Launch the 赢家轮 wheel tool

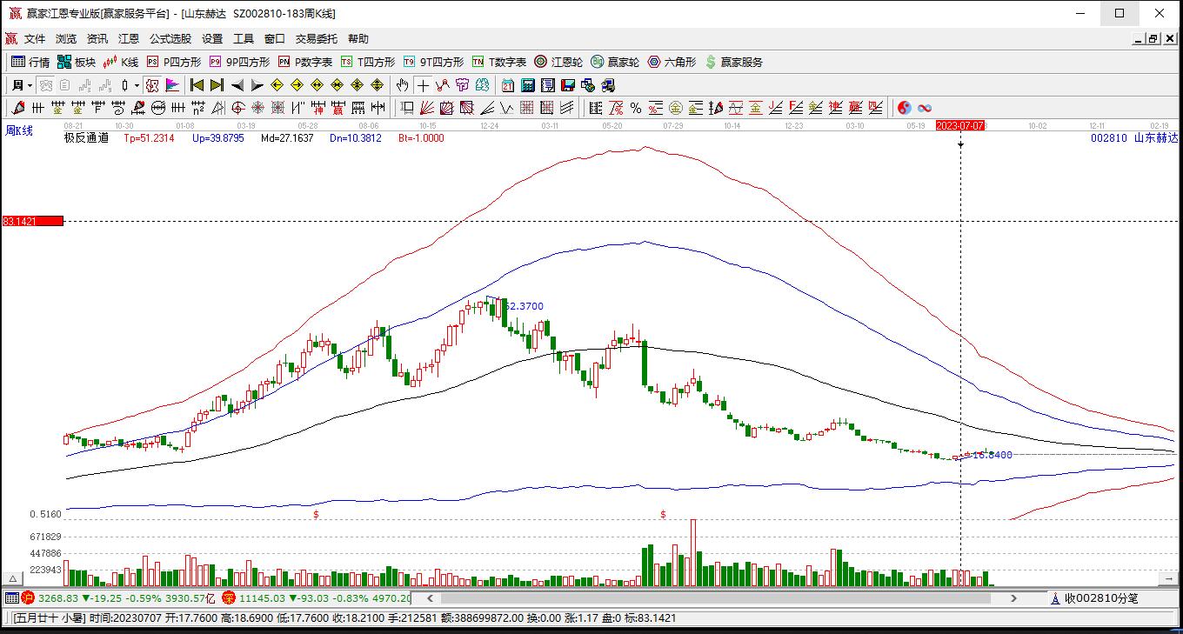pos(615,62)
